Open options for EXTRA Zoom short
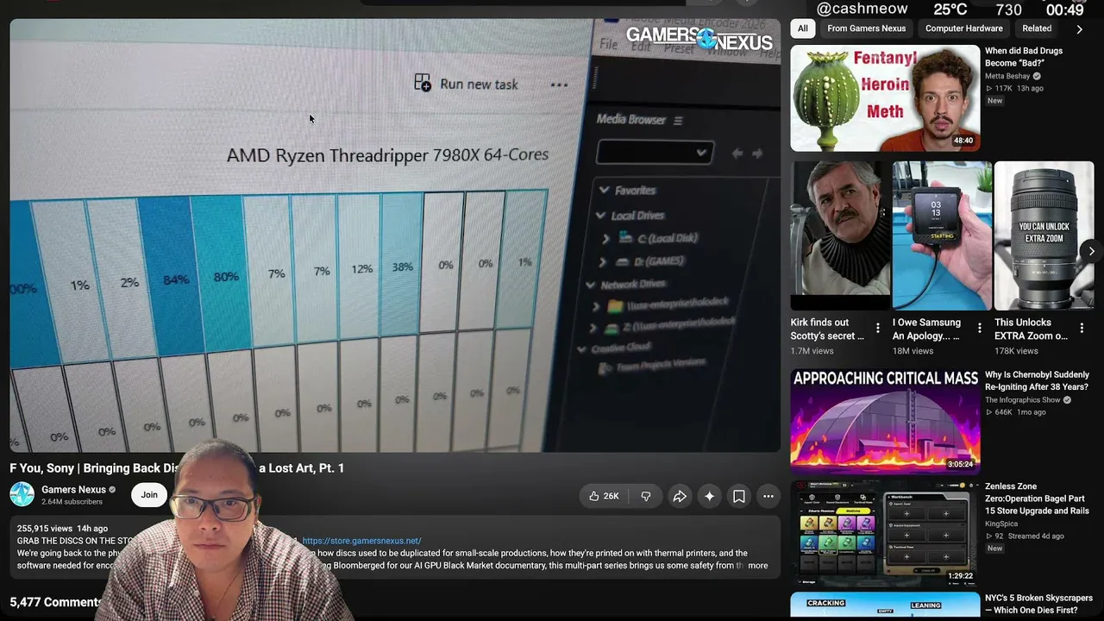Viewport: 1104px width, 621px height. click(1082, 328)
